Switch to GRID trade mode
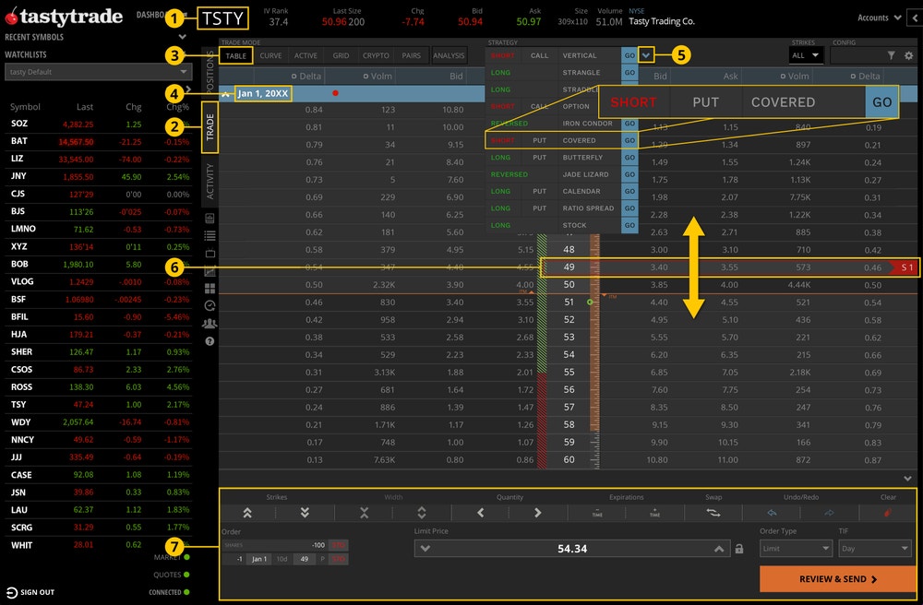This screenshot has height=605, width=923. click(341, 56)
